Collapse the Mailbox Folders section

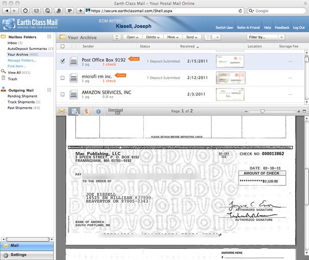tap(49, 37)
